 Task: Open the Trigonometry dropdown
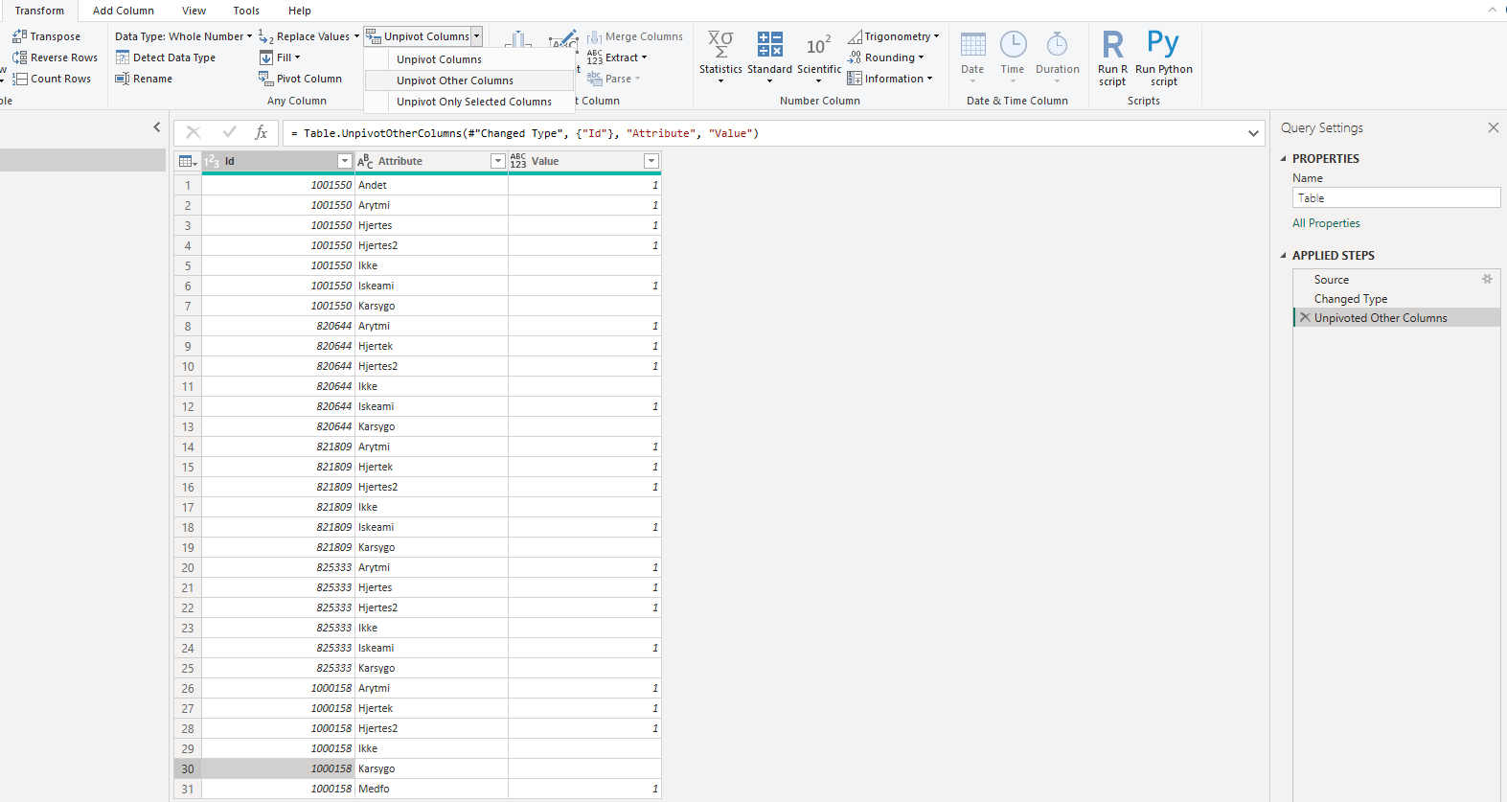(893, 36)
